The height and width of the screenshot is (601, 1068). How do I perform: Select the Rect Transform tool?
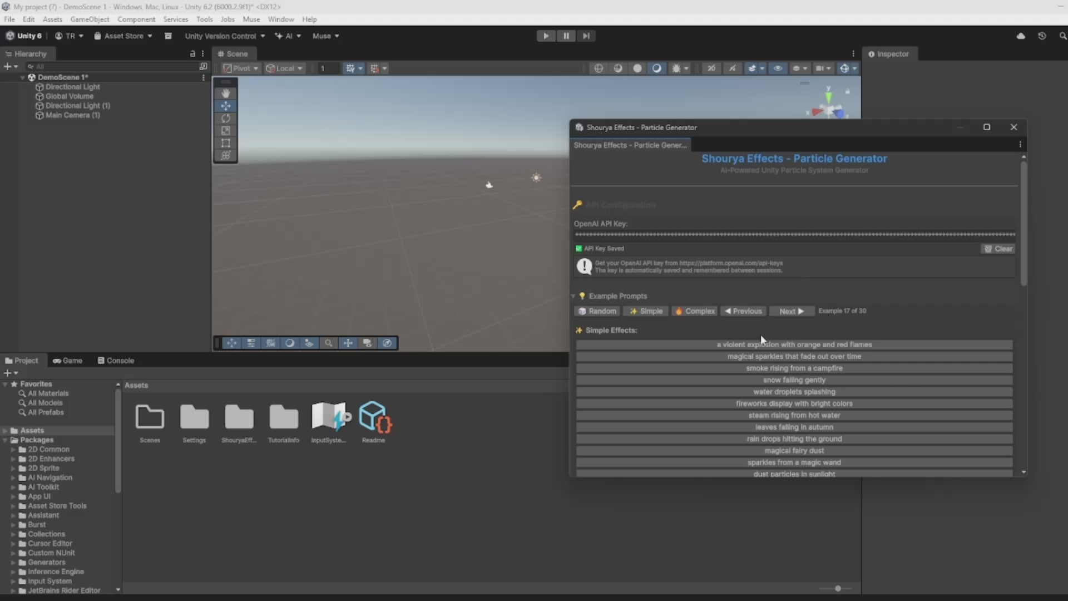click(x=226, y=143)
